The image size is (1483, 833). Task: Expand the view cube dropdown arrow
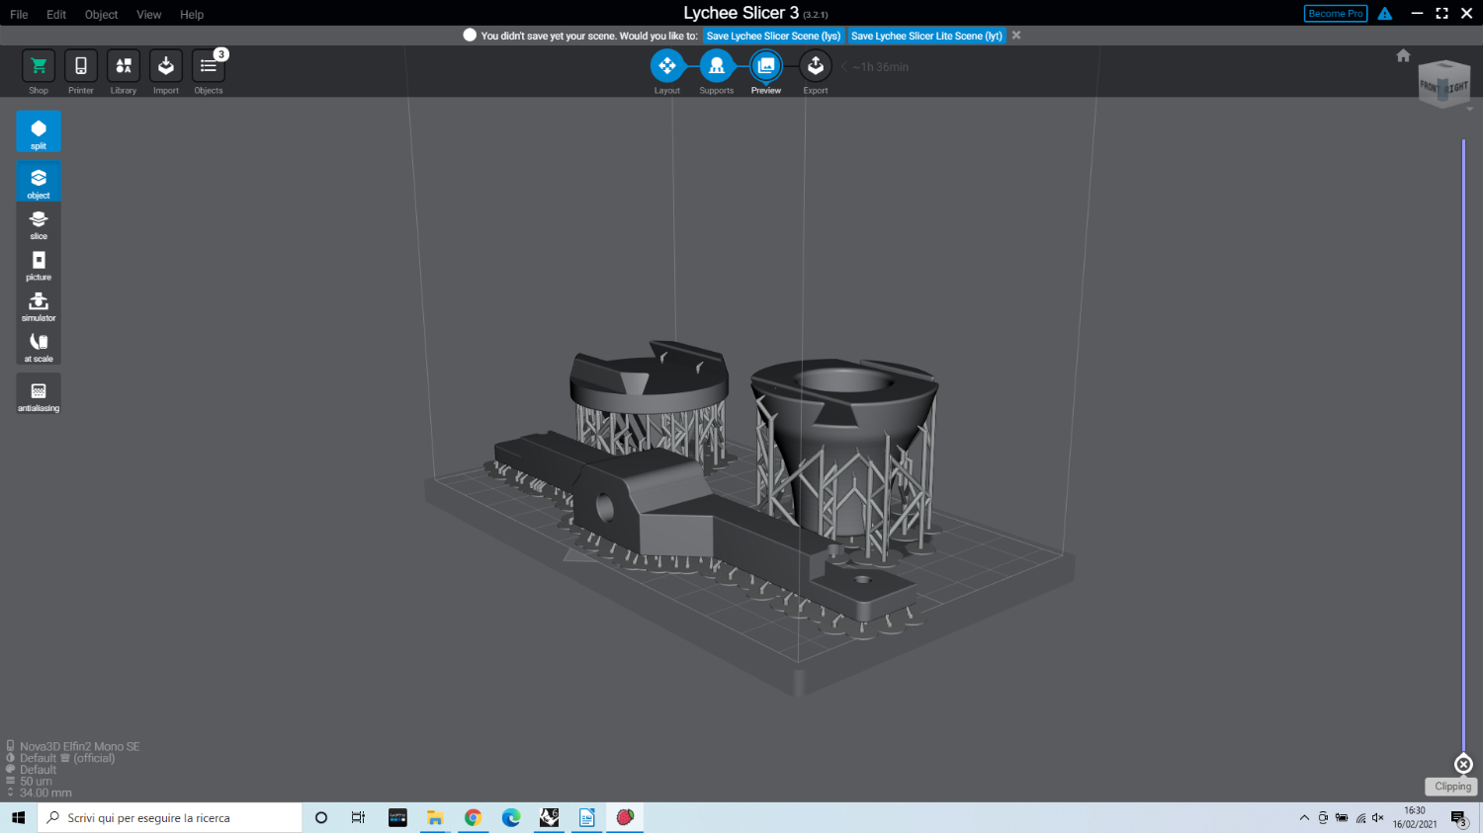click(x=1470, y=109)
